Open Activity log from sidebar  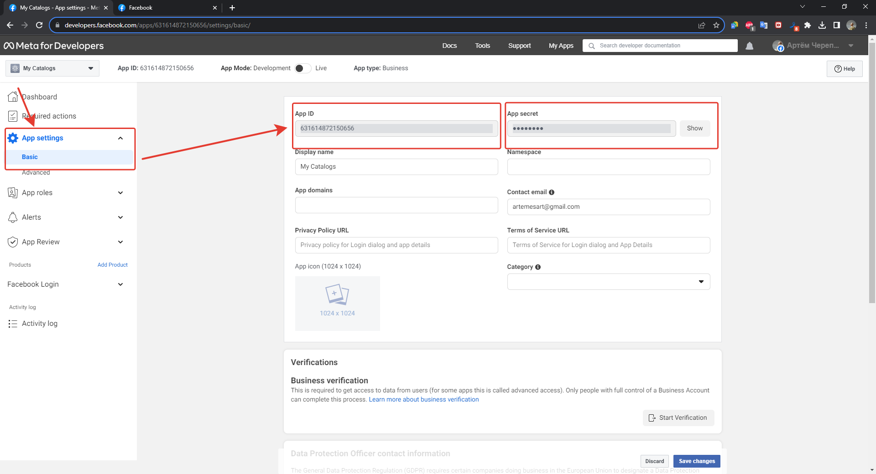(40, 324)
